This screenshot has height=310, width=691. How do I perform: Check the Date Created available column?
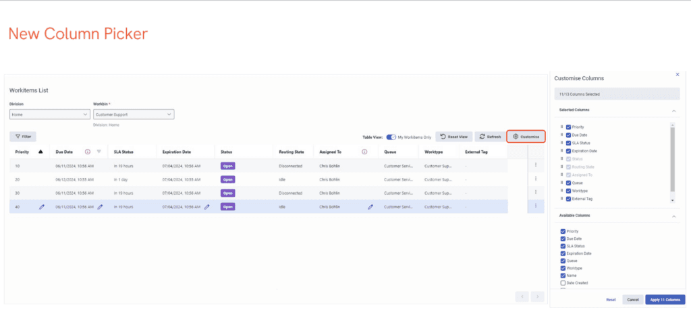[563, 283]
